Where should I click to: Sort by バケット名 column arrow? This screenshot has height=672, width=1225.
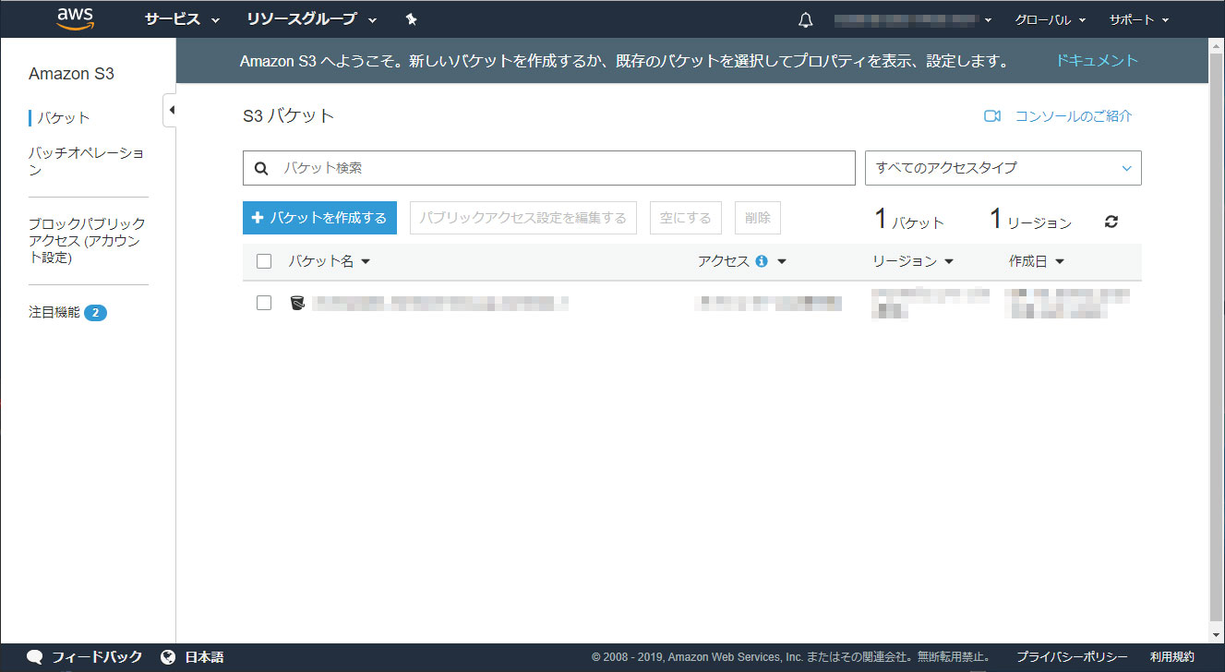coord(366,262)
